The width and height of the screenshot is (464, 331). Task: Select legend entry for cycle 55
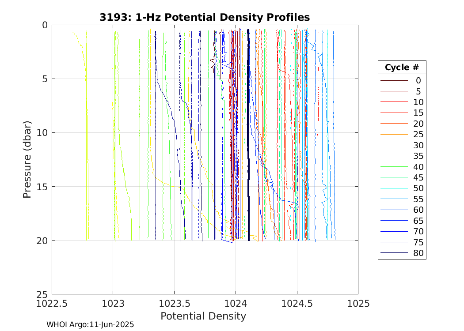coord(402,199)
